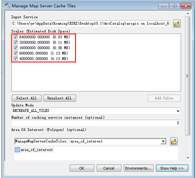The width and height of the screenshot is (195, 178).
Task: Select the 64000000.000000 (0.03 MB) row text
Action: (x=45, y=37)
